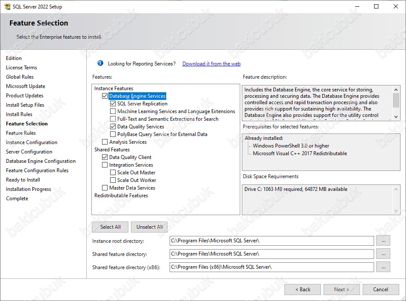The height and width of the screenshot is (301, 406).
Task: Enable Scale Out Worker checkbox
Action: [x=113, y=180]
